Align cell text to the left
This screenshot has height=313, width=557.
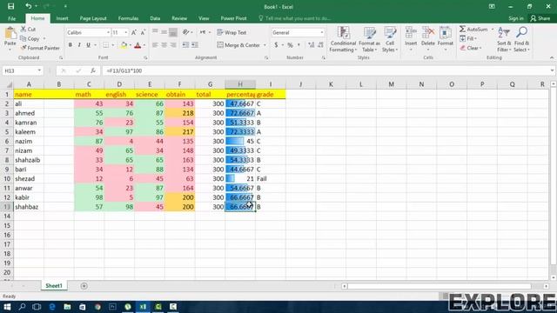(155, 45)
